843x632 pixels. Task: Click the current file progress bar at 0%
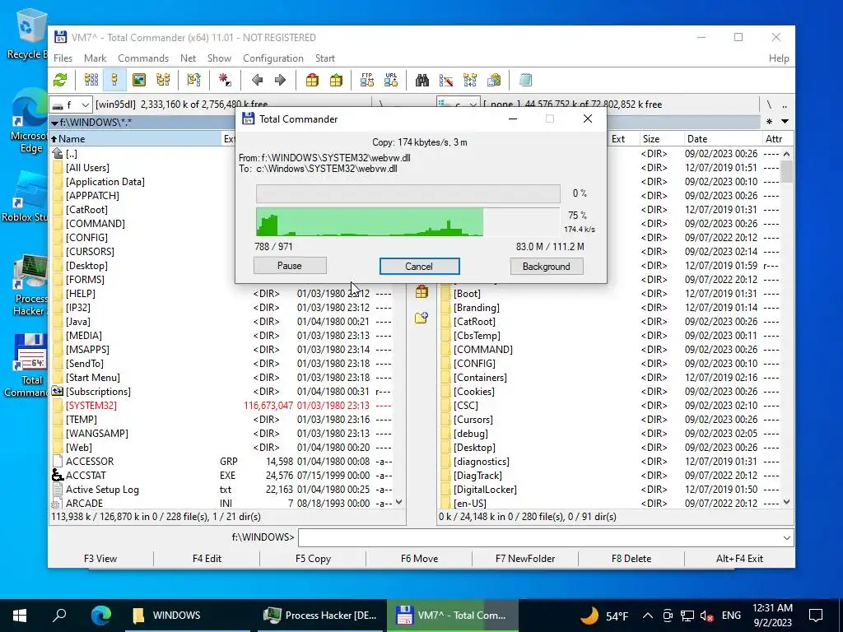pos(408,193)
